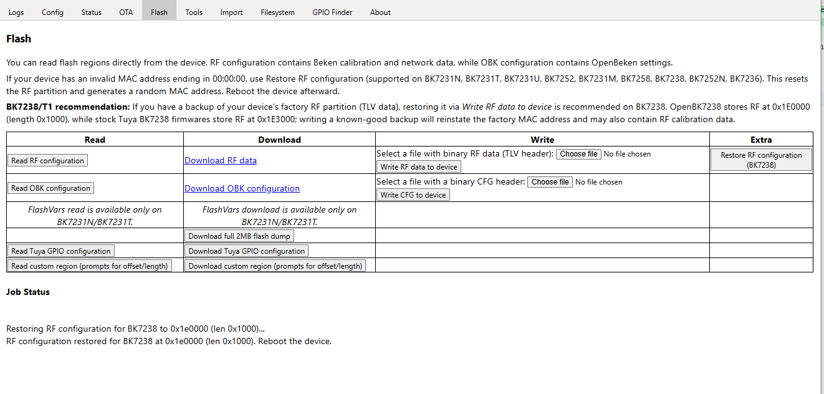The image size is (824, 394).
Task: Click the Flash page heading
Action: pyautogui.click(x=19, y=39)
